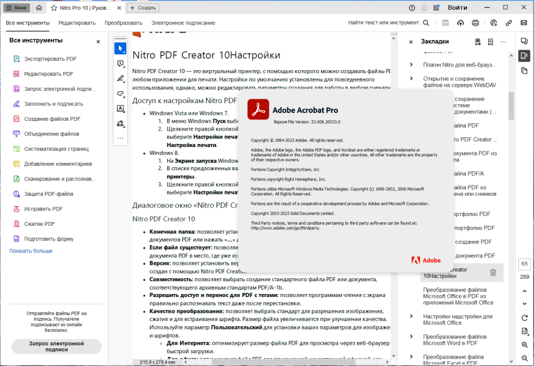Select the highlighter pen tool
This screenshot has height=366, width=534.
click(x=121, y=79)
